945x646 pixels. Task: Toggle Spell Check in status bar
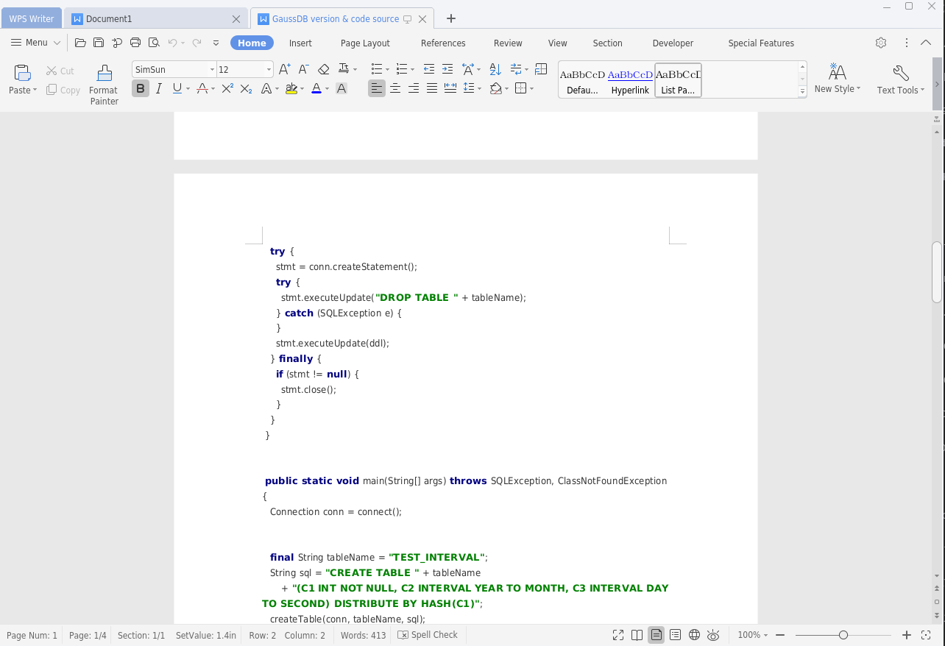[428, 635]
